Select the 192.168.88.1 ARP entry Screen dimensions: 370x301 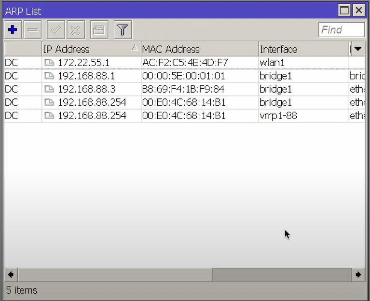86,76
